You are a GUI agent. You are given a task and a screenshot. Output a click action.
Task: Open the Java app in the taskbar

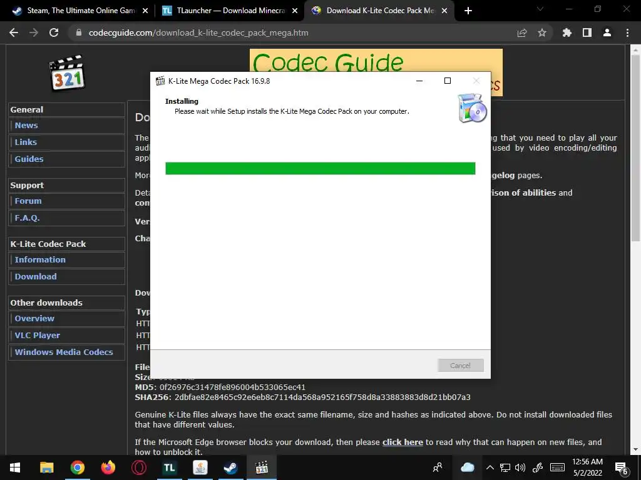pos(200,467)
